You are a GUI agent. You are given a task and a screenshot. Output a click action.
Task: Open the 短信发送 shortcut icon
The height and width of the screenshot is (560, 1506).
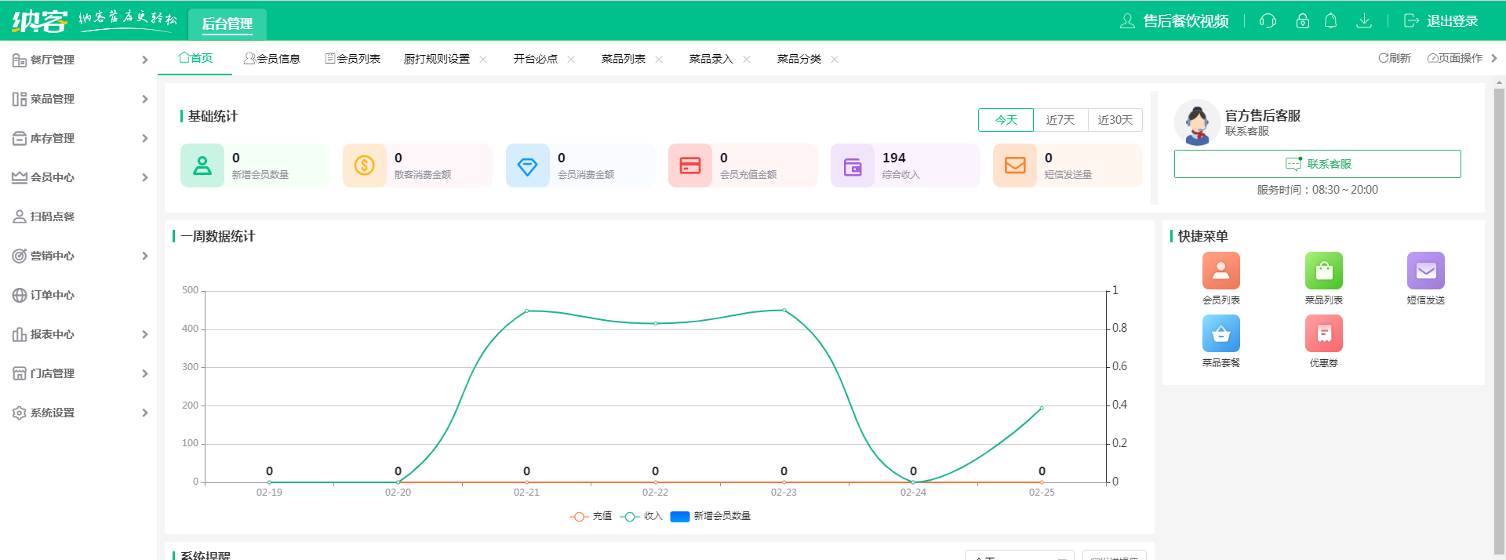point(1425,271)
